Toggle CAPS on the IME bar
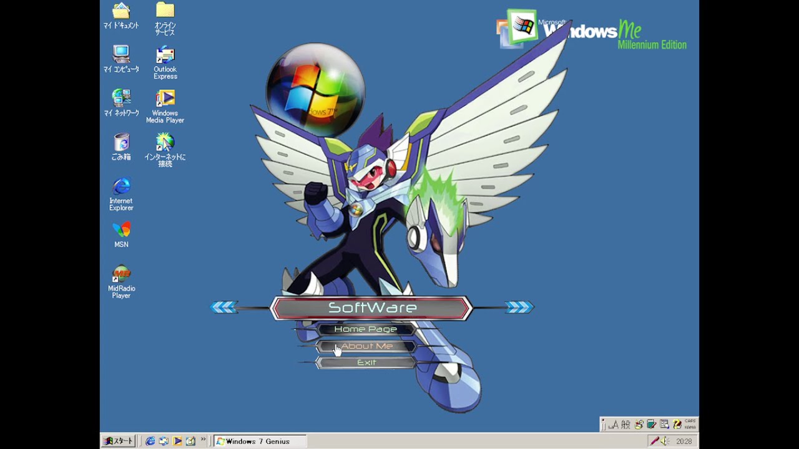 pos(690,421)
